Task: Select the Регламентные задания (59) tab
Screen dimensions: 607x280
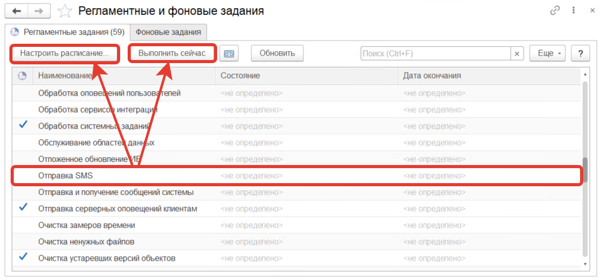Action: click(x=68, y=31)
